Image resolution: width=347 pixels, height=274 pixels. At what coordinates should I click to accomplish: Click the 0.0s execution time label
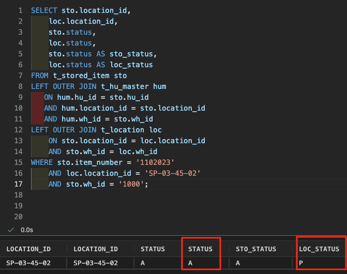(26, 229)
